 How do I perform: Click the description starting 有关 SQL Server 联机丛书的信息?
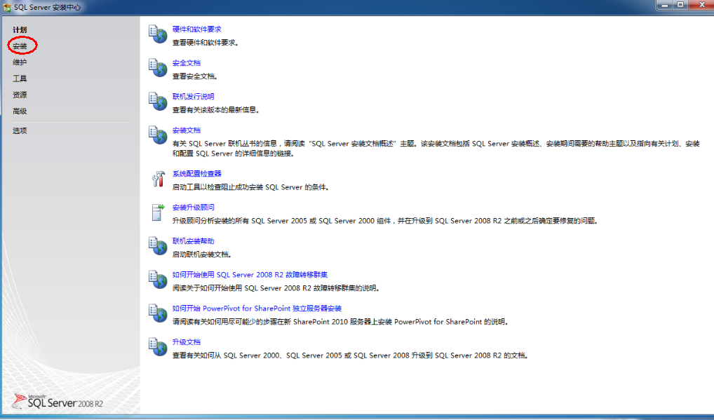click(x=436, y=149)
